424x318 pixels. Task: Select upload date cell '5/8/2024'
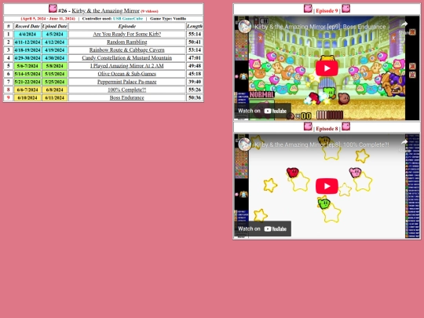point(55,66)
